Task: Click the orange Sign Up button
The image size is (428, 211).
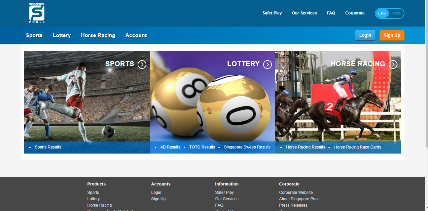Action: pyautogui.click(x=392, y=35)
